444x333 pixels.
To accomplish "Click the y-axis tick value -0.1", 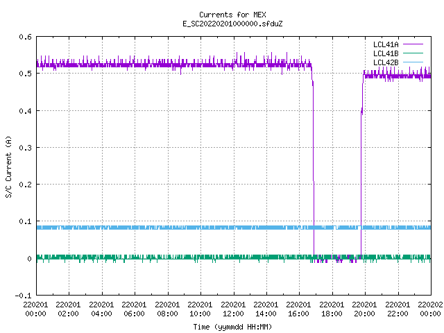I will click(x=23, y=296).
